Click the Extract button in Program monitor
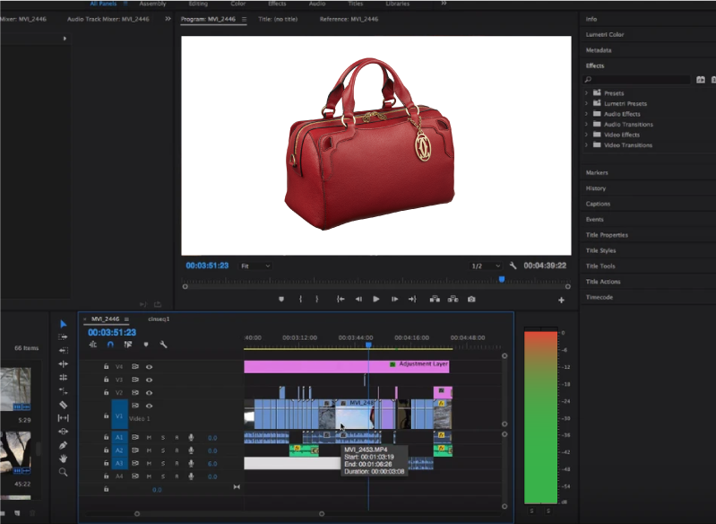 coord(453,299)
